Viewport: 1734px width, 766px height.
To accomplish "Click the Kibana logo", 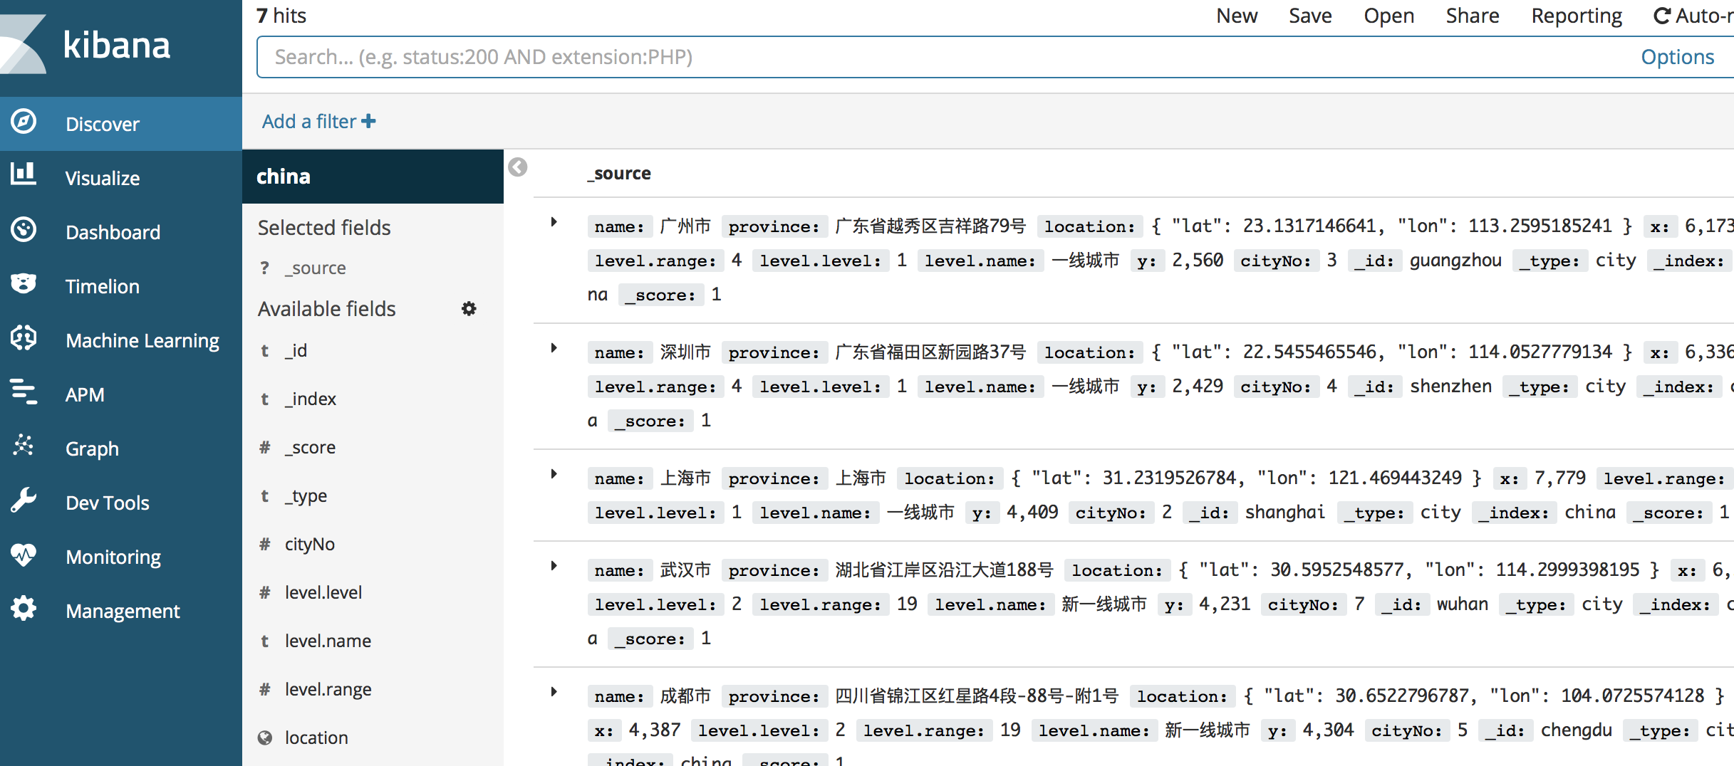I will (85, 46).
